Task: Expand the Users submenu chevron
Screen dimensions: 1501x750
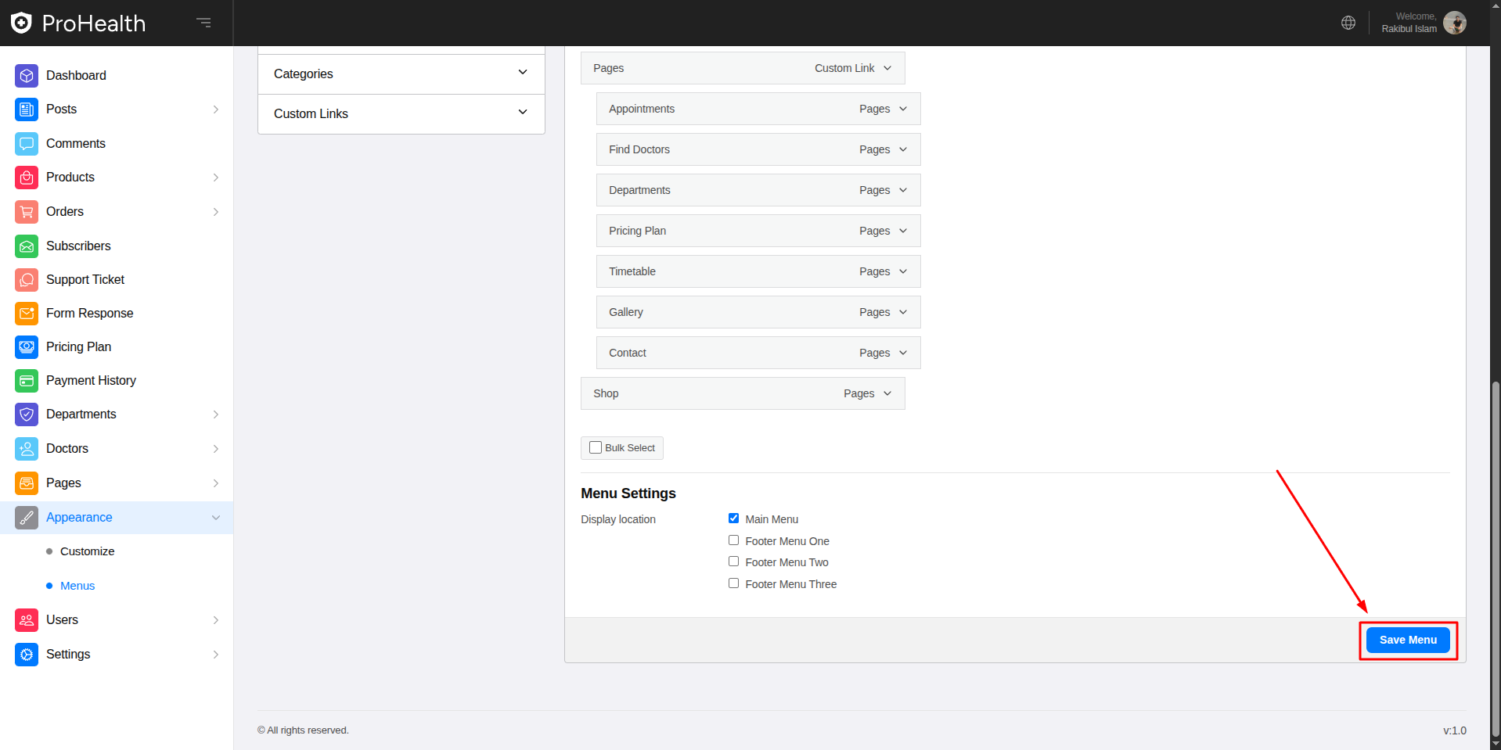Action: pos(216,620)
